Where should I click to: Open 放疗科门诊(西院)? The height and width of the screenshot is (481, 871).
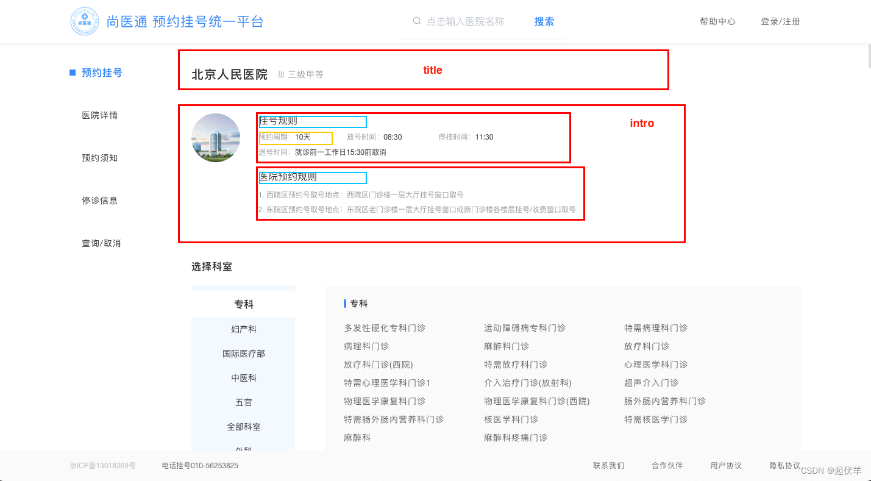pyautogui.click(x=379, y=365)
